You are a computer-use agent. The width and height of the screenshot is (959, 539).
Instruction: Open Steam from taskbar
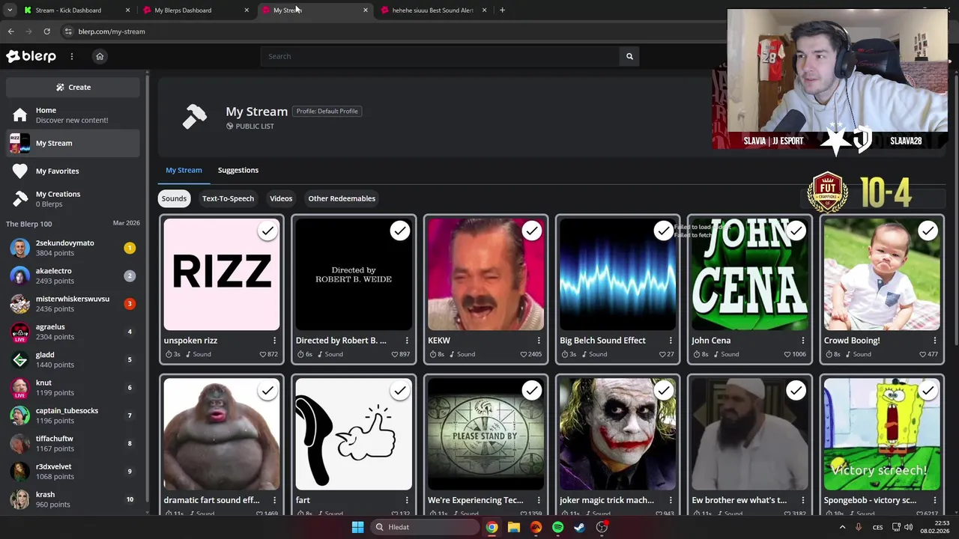[x=579, y=527]
